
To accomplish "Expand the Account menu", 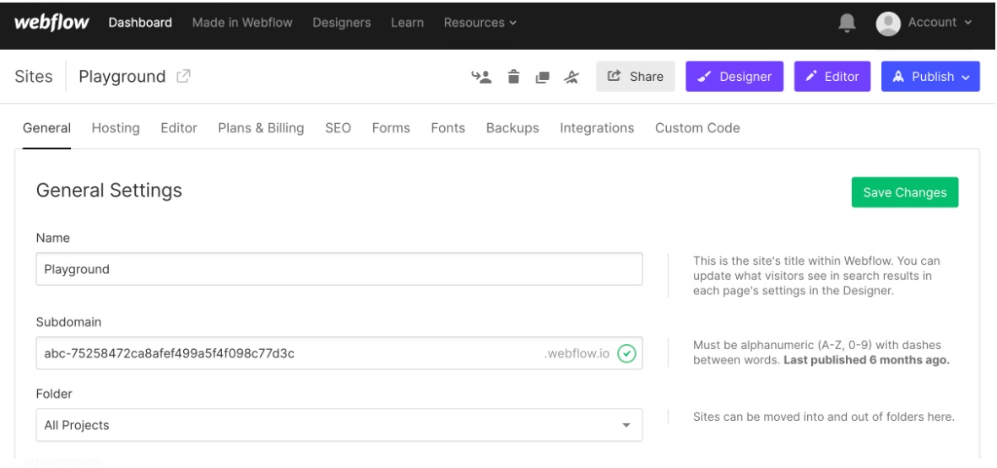I will [924, 23].
